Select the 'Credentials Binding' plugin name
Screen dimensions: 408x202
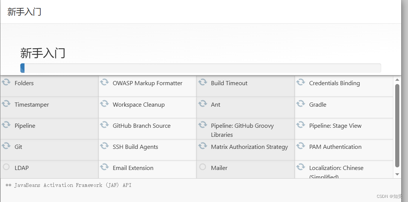335,83
